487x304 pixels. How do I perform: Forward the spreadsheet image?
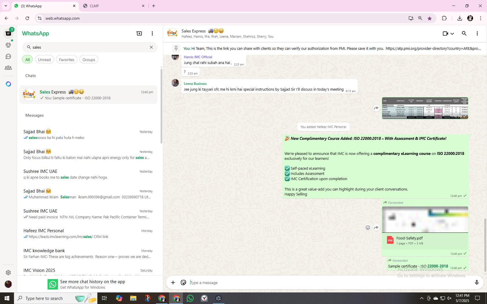tap(376, 108)
